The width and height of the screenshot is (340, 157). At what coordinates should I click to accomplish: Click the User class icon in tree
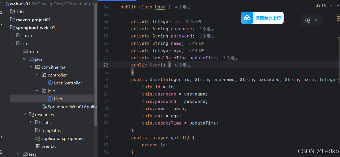[50, 99]
